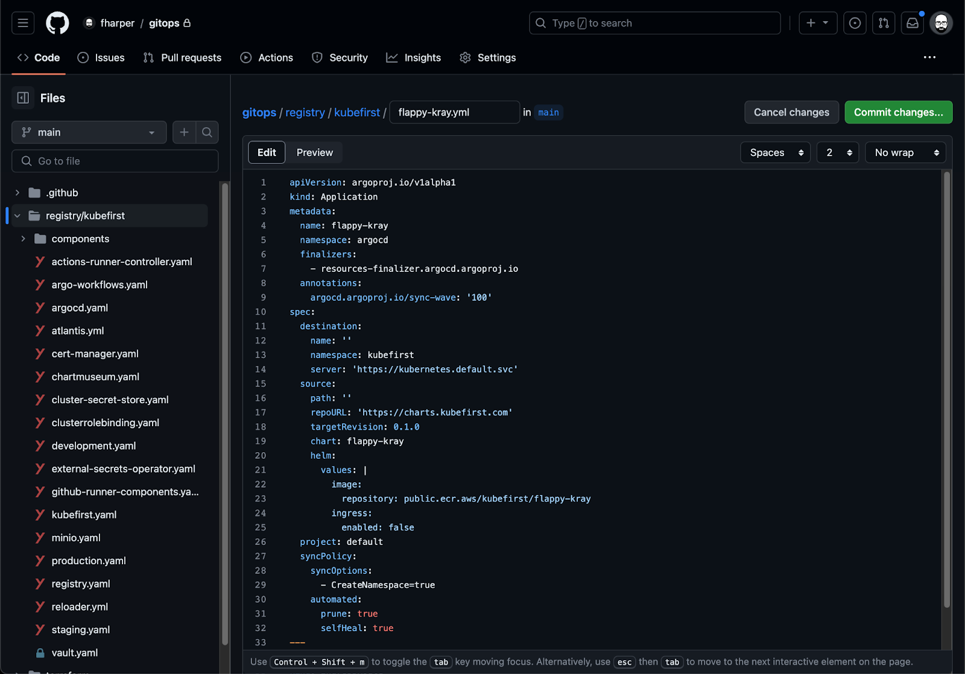Expand the components folder chevron

[x=24, y=239]
